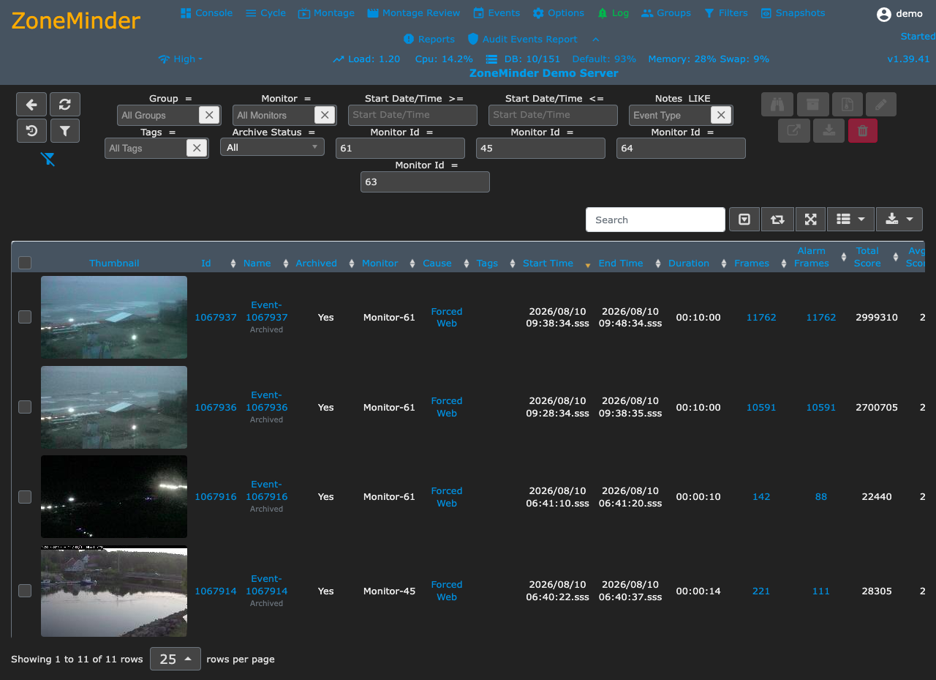Go to the Options menu item
The height and width of the screenshot is (680, 936).
pos(559,13)
